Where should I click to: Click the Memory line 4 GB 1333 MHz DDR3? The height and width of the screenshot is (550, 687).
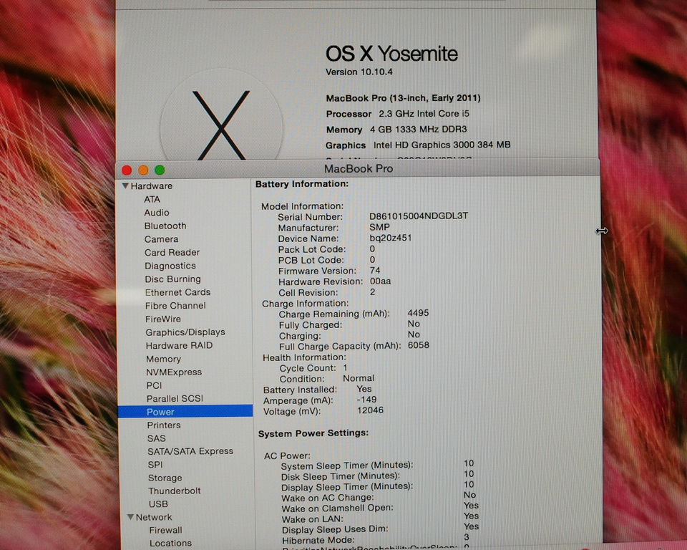[x=396, y=130]
